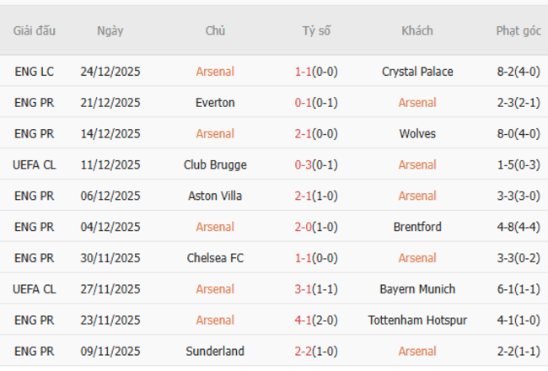Click the 0-3 score against Club Brugge
This screenshot has height=371, width=548.
coord(304,165)
